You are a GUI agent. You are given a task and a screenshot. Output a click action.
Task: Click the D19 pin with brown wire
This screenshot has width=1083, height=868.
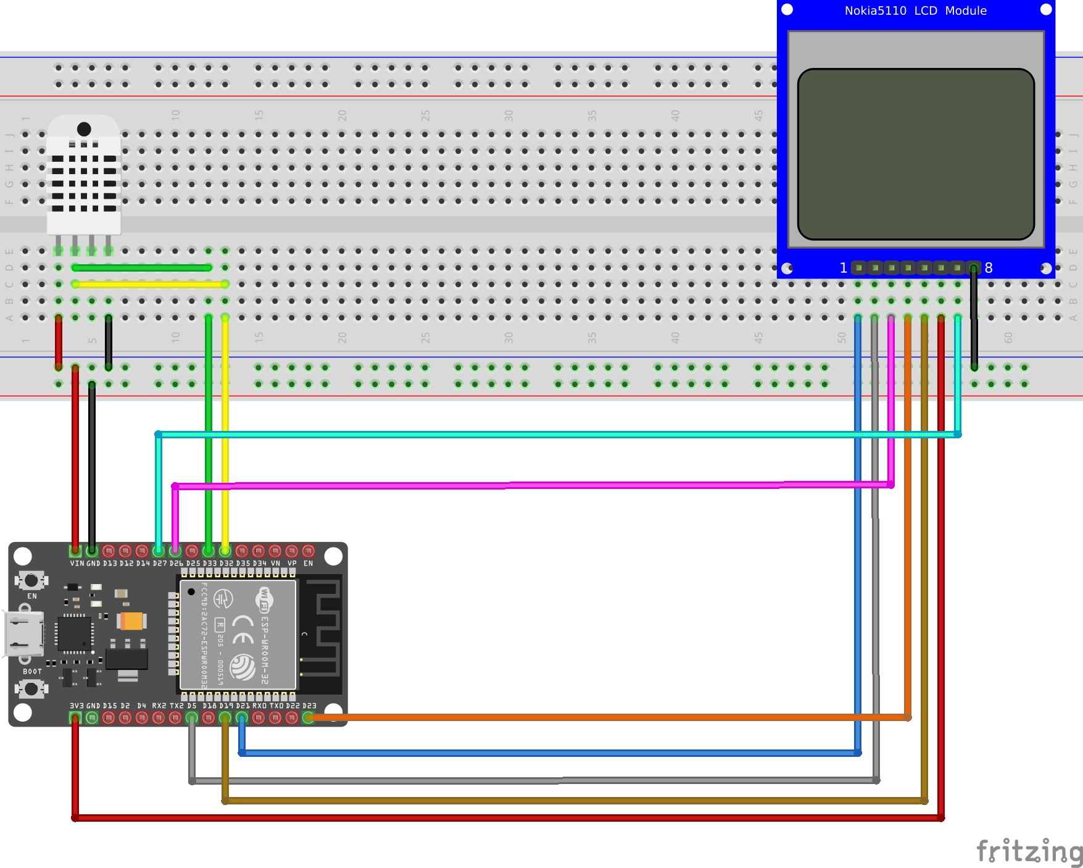point(225,717)
